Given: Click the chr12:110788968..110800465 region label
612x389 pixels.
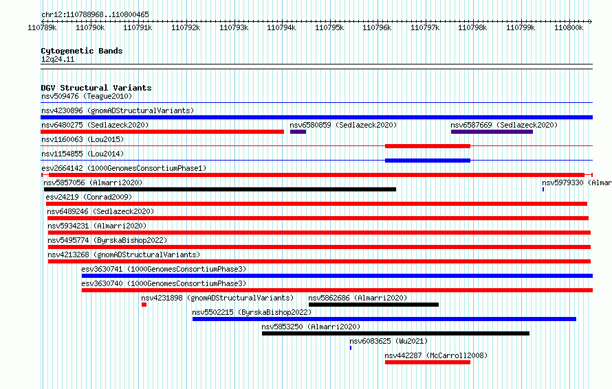Looking at the screenshot, I should pyautogui.click(x=95, y=14).
